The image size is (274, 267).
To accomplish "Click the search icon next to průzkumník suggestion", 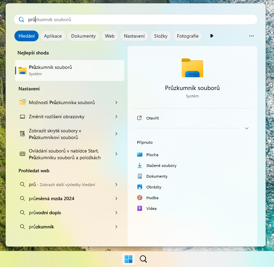I will [22, 227].
